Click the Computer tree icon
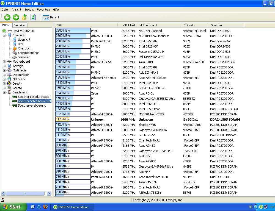 (x=9, y=35)
